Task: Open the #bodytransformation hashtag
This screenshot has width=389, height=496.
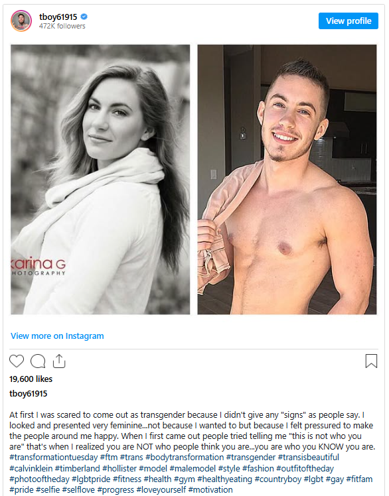Action: [185, 458]
